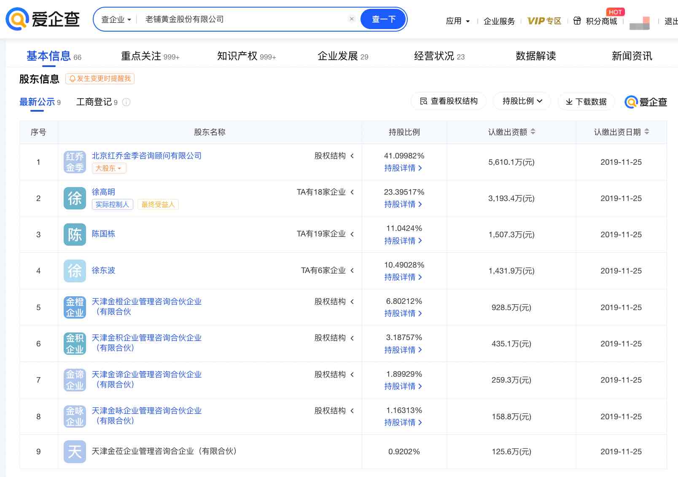Open 天津金谛企业管理咨询合伙企业 link
Viewport: 678px width, 477px height.
coord(146,379)
